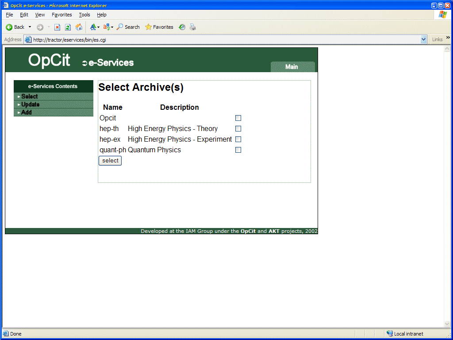Screen dimensions: 453x340
Task: Open the File menu
Action: [9, 15]
